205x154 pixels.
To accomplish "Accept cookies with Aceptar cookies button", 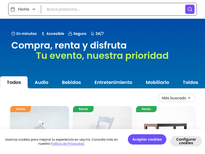I will [x=147, y=139].
